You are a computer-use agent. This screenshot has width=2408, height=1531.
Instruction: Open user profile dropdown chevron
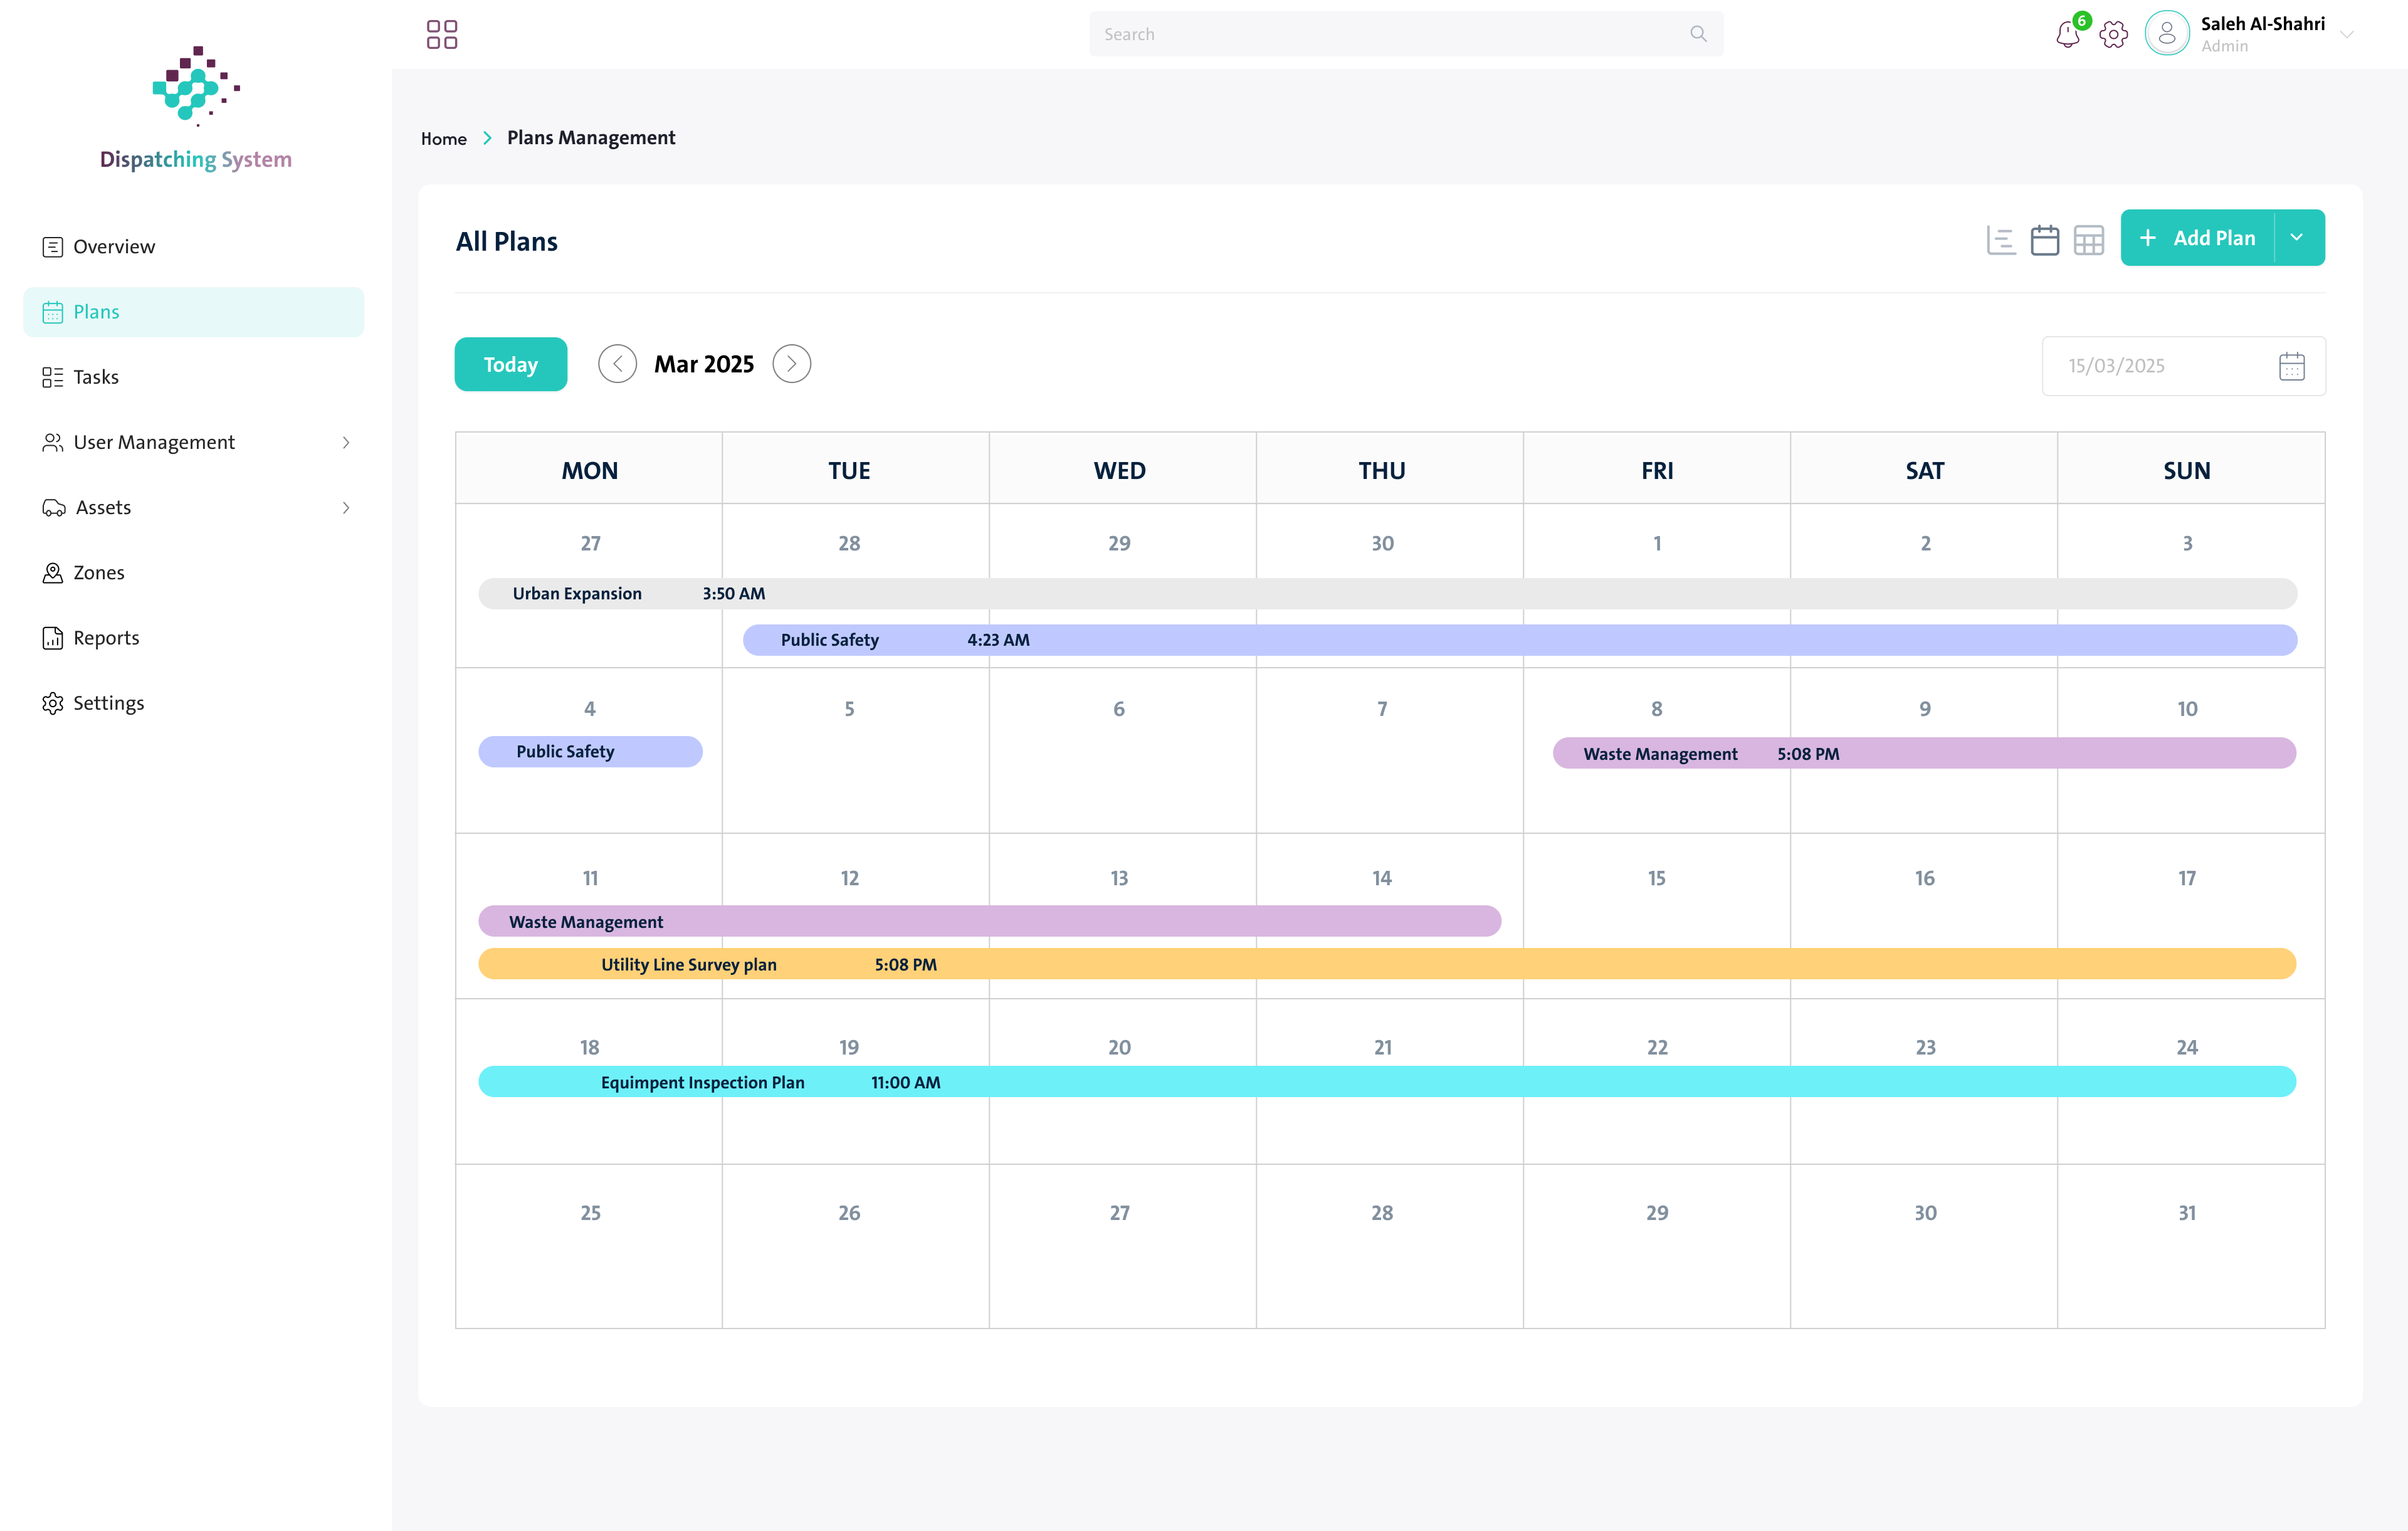point(2347,34)
